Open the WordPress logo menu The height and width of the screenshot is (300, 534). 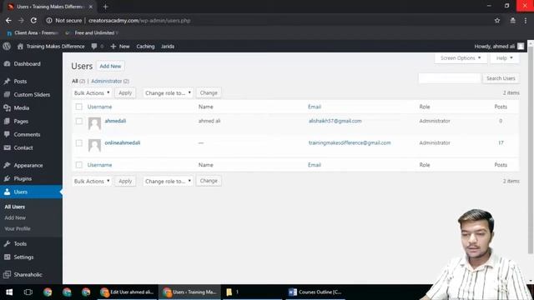click(x=7, y=47)
